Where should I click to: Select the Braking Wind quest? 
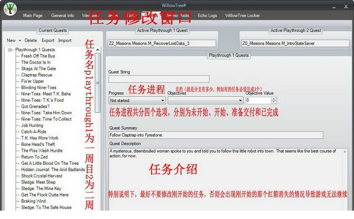pos(33,201)
